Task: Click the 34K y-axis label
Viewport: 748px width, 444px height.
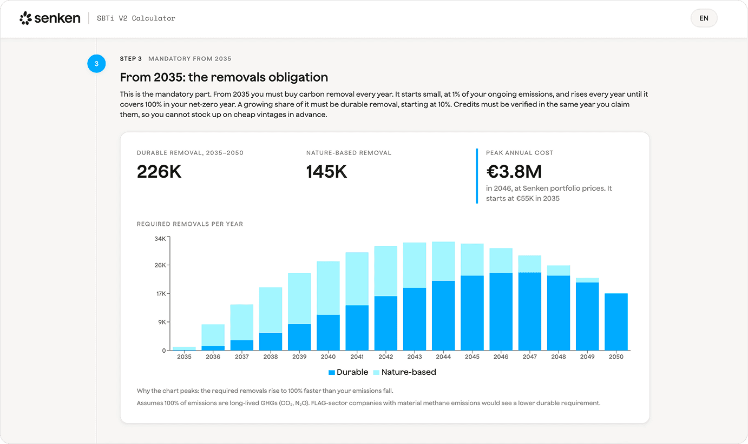Action: [x=160, y=239]
